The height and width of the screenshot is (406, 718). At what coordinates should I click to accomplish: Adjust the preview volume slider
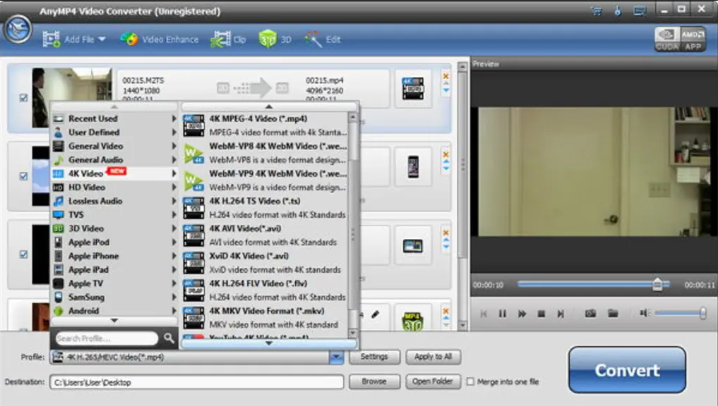pos(681,313)
